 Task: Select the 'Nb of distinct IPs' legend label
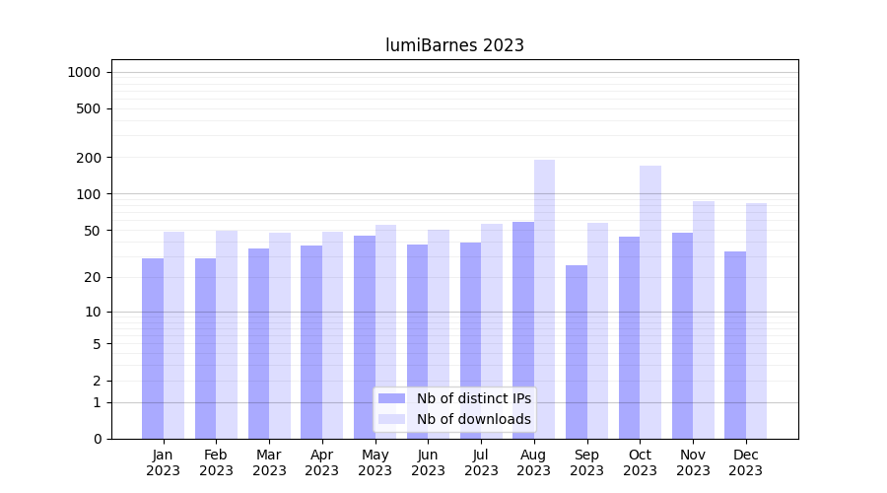(473, 398)
